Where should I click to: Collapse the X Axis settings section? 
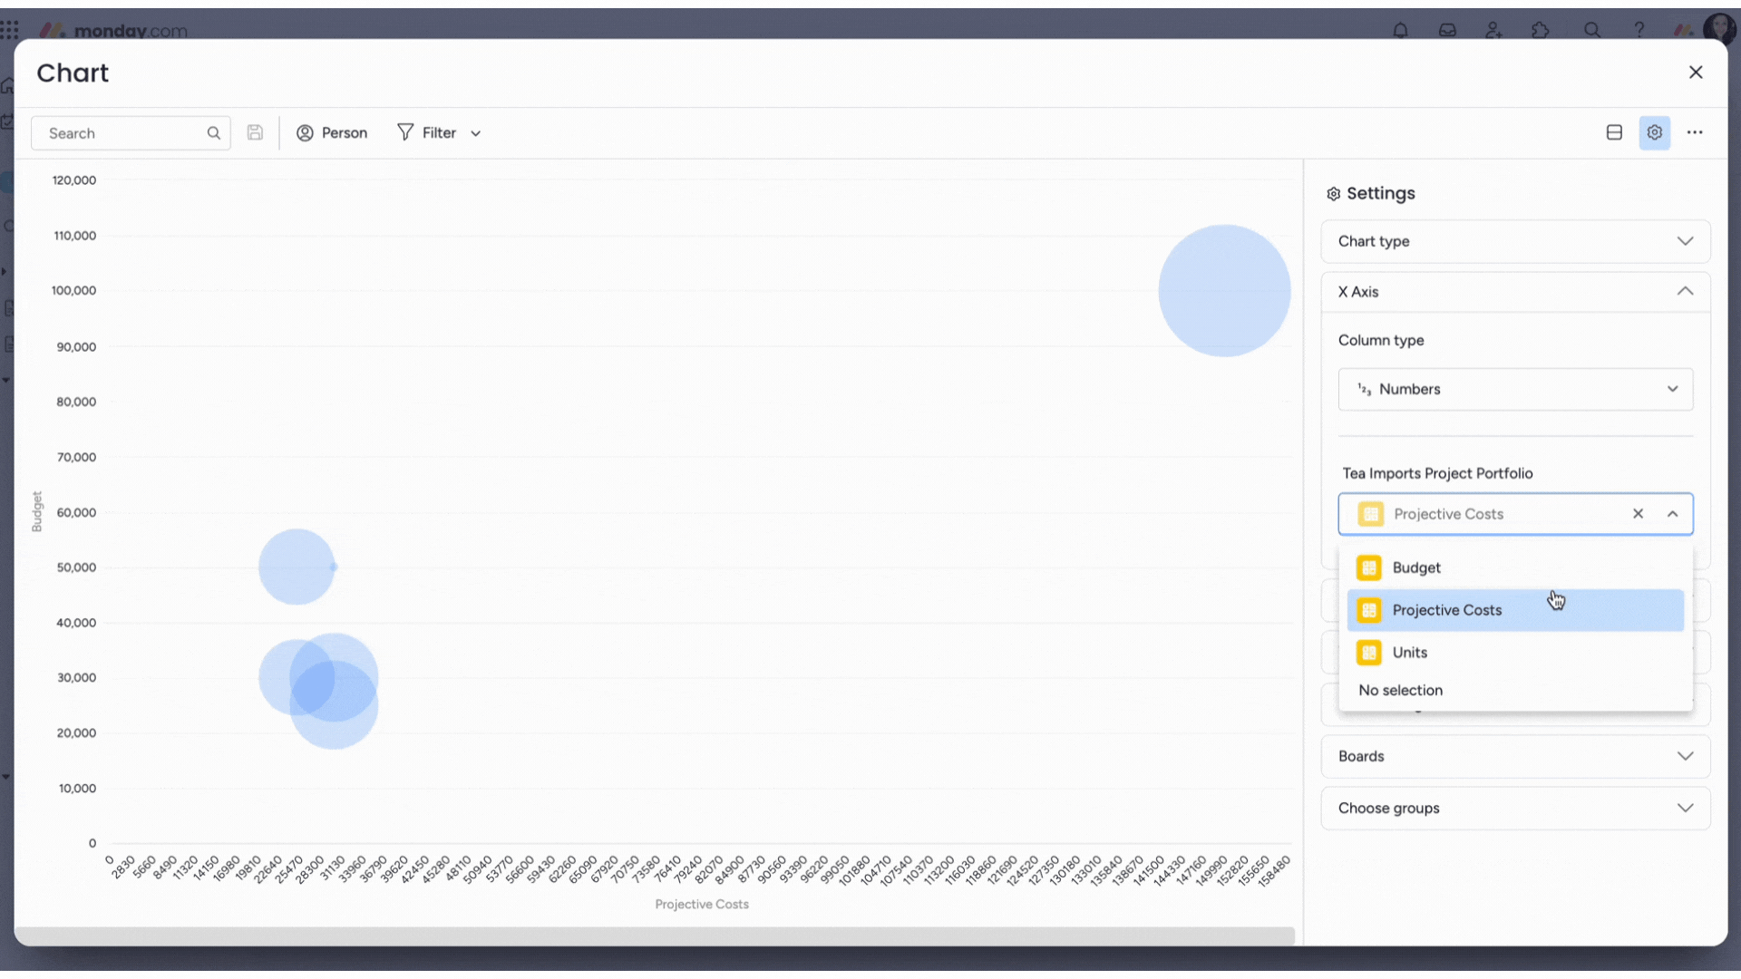[1686, 292]
